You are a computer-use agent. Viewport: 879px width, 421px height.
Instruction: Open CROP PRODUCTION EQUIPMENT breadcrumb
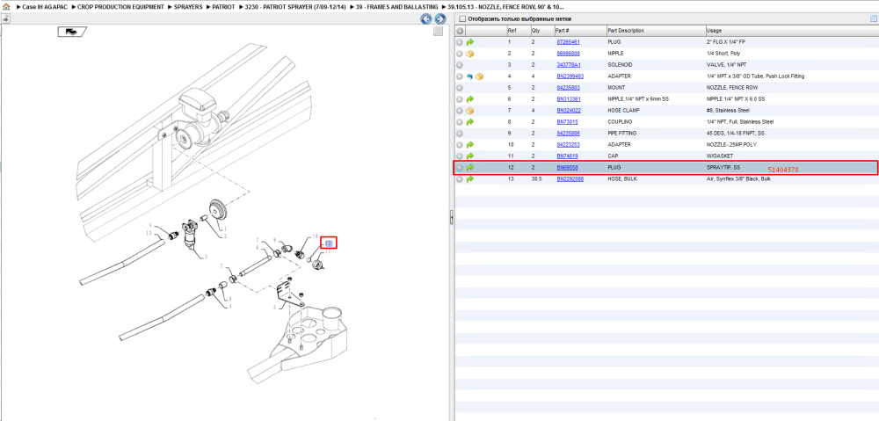(121, 7)
